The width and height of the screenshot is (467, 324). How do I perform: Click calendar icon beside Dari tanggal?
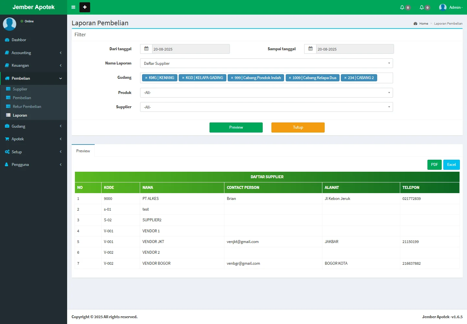[146, 49]
